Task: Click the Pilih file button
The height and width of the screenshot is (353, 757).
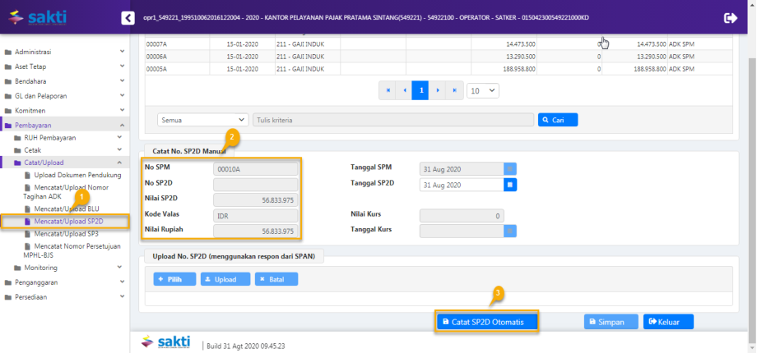Action: tap(171, 279)
